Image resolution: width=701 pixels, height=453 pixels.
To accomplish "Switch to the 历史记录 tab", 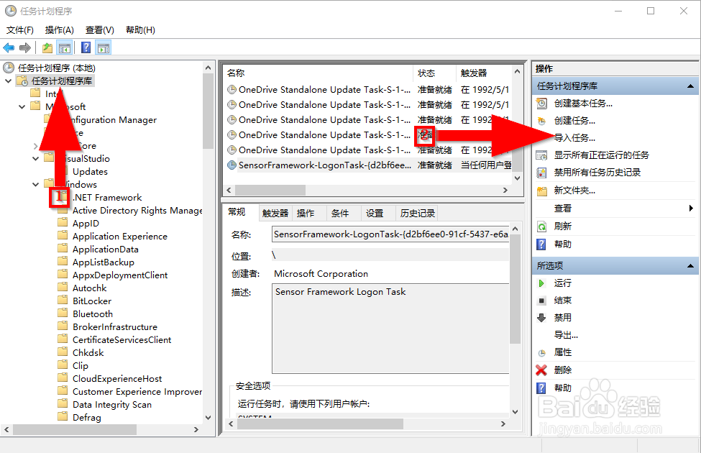I will coord(418,214).
